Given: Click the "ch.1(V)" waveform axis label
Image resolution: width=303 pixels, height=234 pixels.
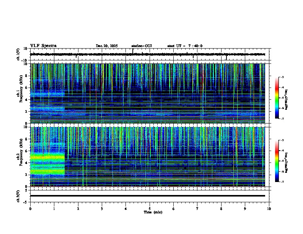Looking at the screenshot, I should click(x=18, y=54).
